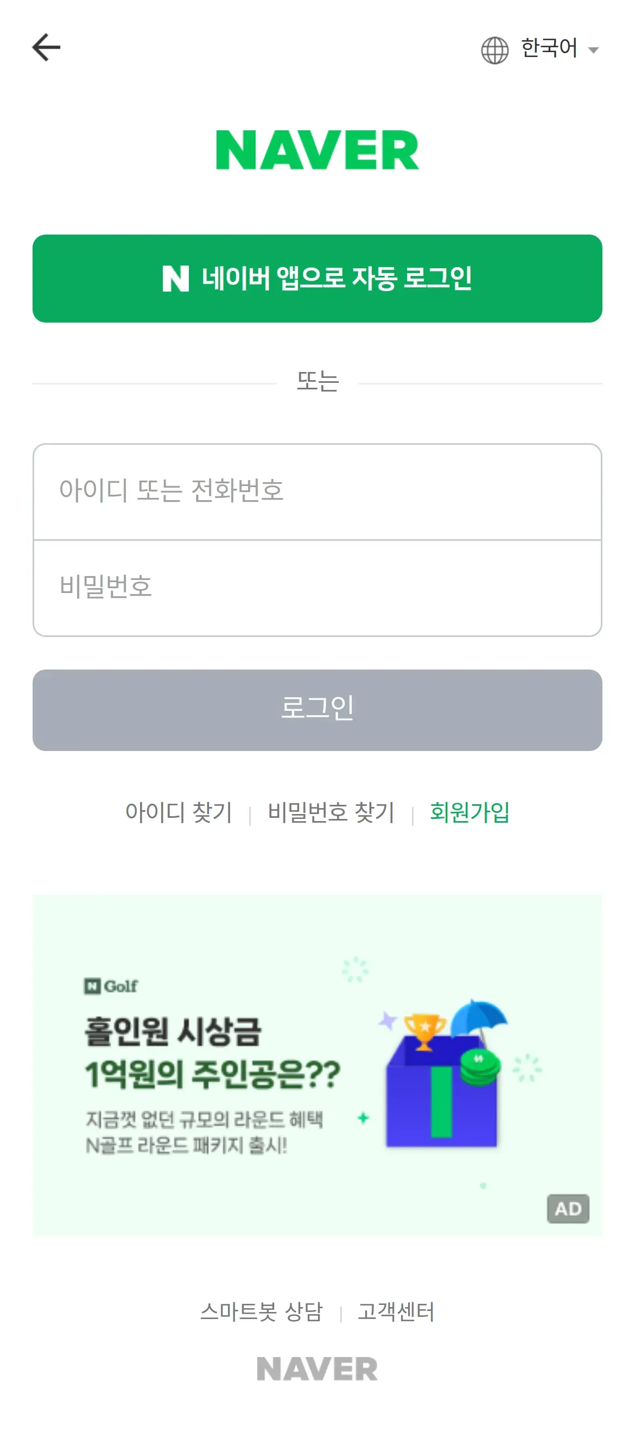Click the 홀인원 시상금 ad headline
The width and height of the screenshot is (635, 1432).
tap(173, 1032)
